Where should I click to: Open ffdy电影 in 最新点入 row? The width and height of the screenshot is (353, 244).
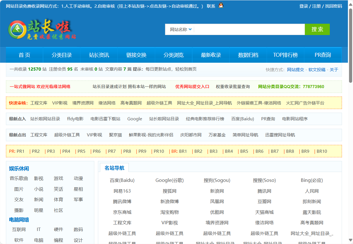click(75, 119)
